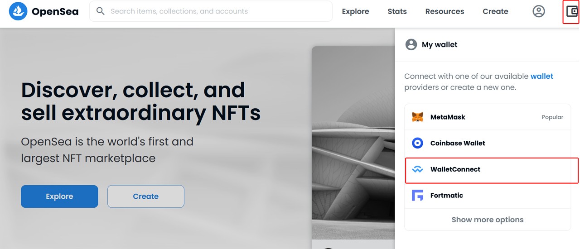Focus the search items input field
Image resolution: width=580 pixels, height=249 pixels.
point(217,11)
